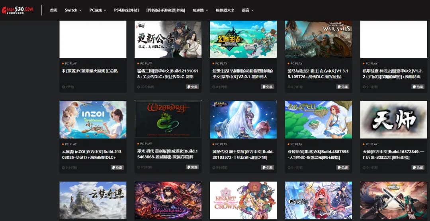
Task: Expand the 语言 language dropdown
Action: point(248,10)
